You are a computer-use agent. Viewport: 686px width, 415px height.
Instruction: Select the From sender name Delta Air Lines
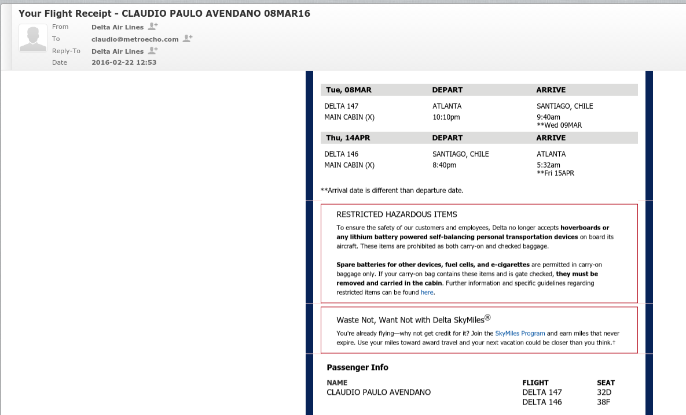(x=118, y=27)
